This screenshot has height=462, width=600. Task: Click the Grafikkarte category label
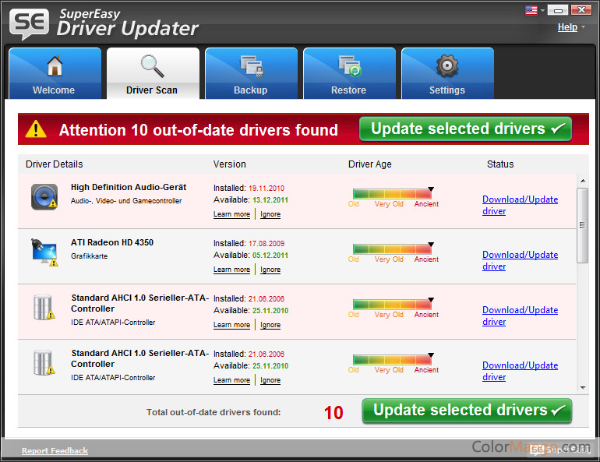point(89,256)
